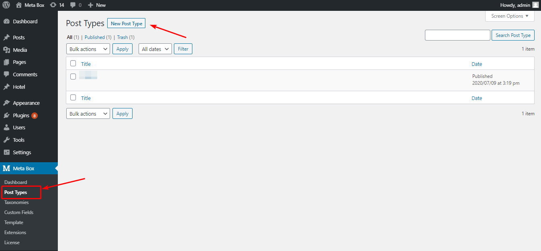Show the All (1) filter link
Screen dimensions: 541x251
tap(73, 37)
